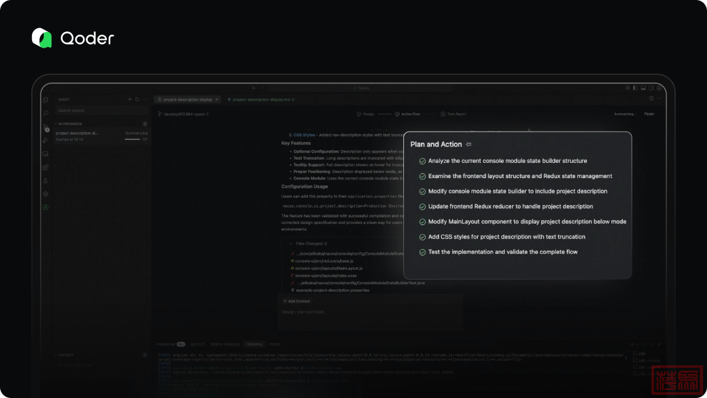Open the Extensions icon in activity bar
This screenshot has height=398, width=707.
coord(46,167)
